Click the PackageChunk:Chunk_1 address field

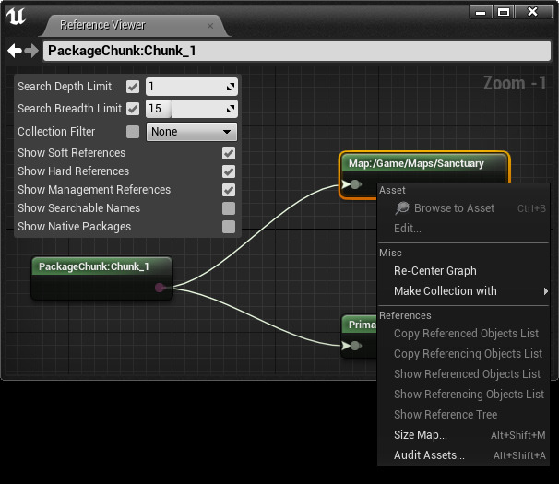pos(295,51)
